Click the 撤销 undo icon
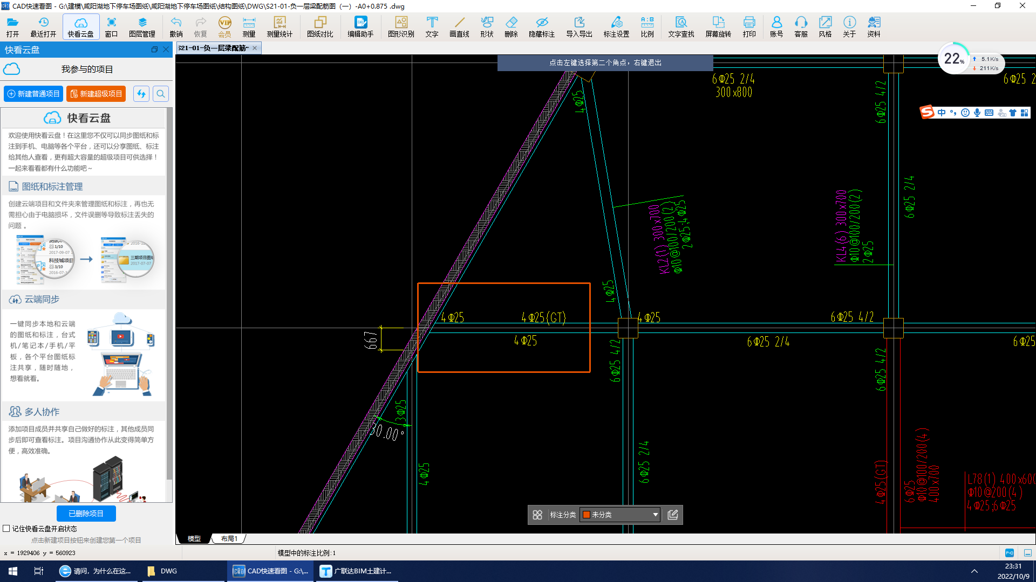The image size is (1036, 582). tap(176, 26)
